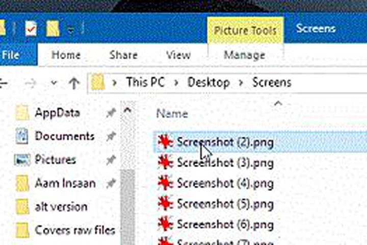Switch to the Manage ribbon tab

[244, 55]
